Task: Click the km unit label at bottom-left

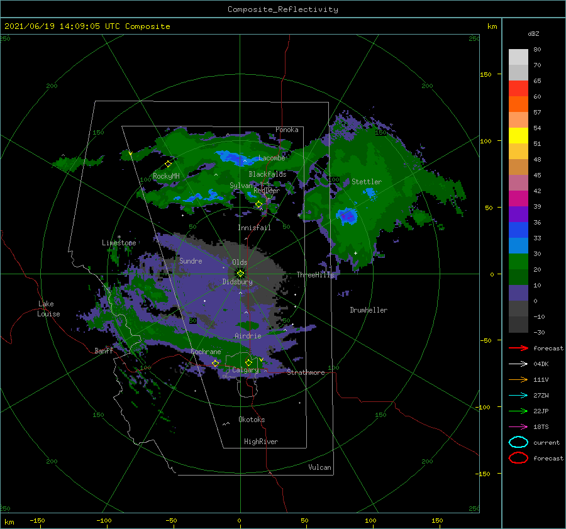Action: pyautogui.click(x=9, y=522)
